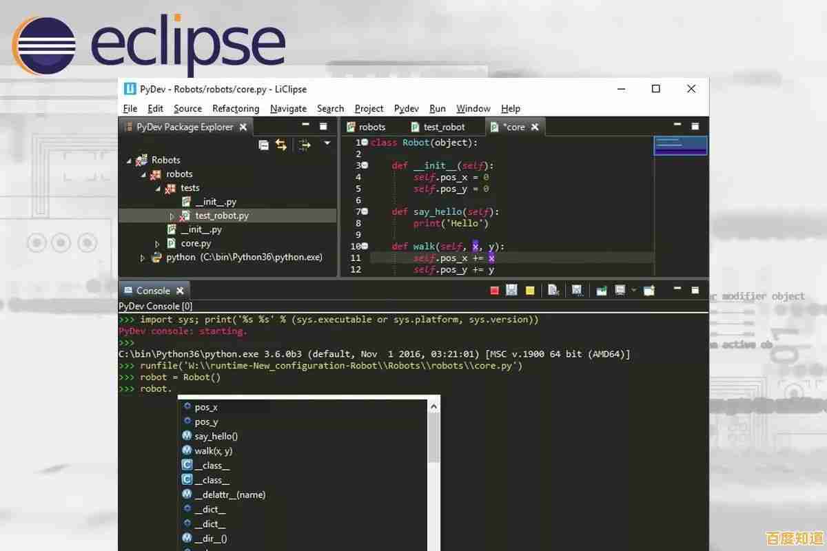Collapse all items in Package Explorer toolbar
The image size is (827, 551).
[264, 145]
